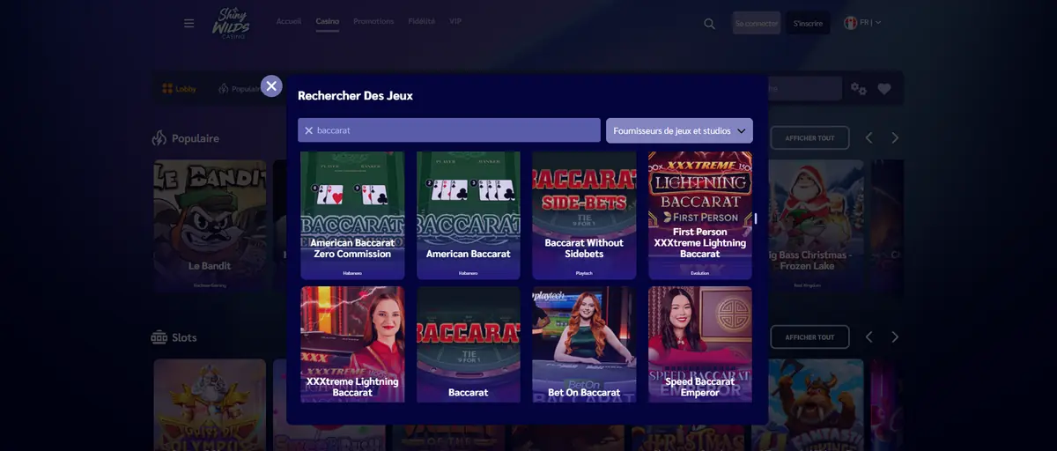Click the search results scrollbar thumb
This screenshot has height=451, width=1057.
point(756,218)
